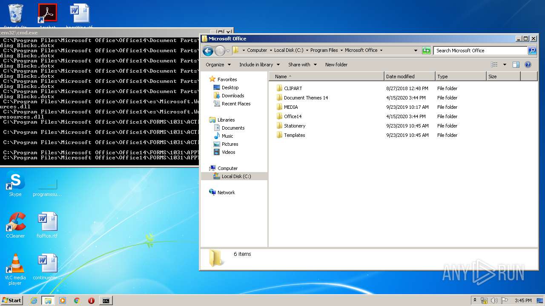Open Recent Places in Favorites
545x306 pixels.
(236, 104)
